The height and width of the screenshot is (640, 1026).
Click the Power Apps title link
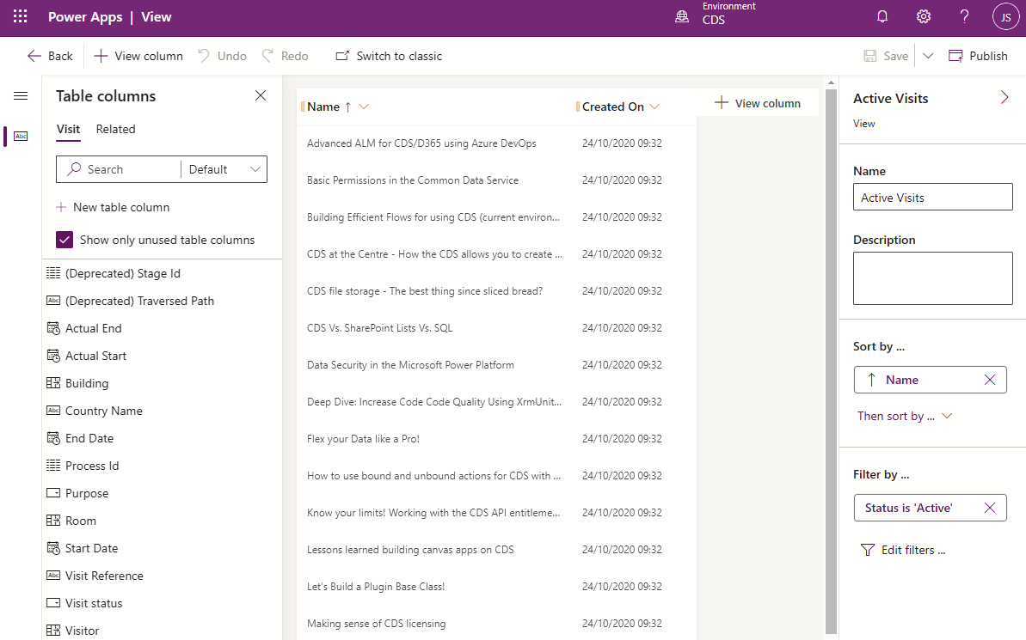[x=85, y=17]
